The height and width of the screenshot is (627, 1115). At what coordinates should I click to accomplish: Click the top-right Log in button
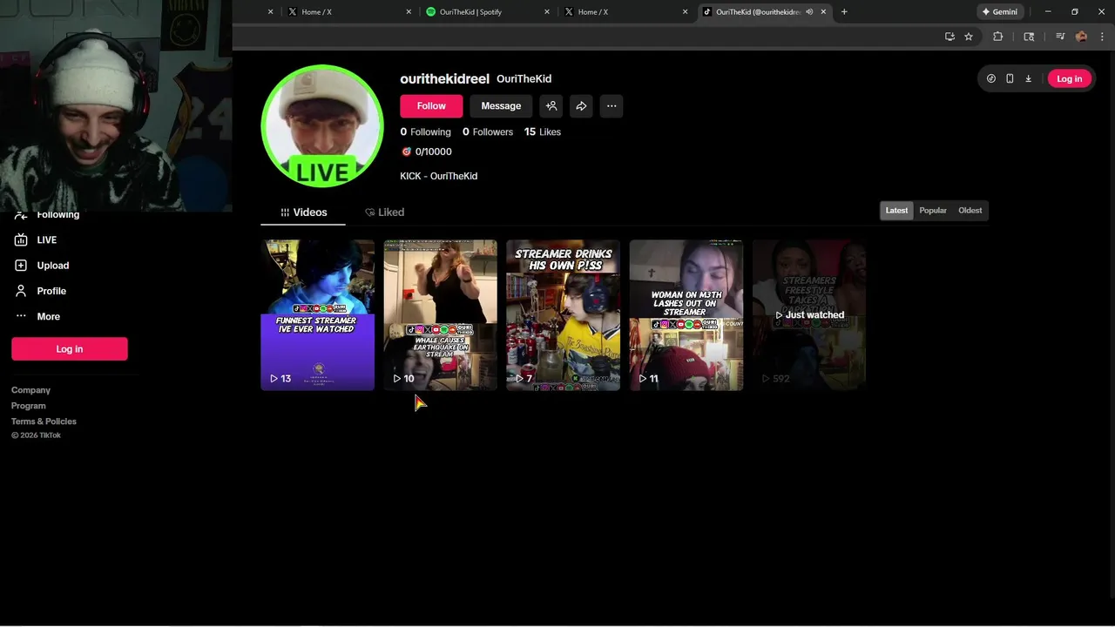1069,78
